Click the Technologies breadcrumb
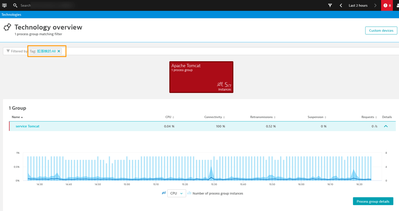The height and width of the screenshot is (211, 399). coord(11,14)
